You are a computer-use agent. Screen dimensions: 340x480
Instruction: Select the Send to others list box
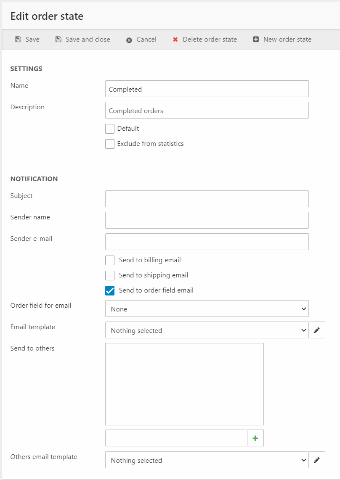pos(184,384)
